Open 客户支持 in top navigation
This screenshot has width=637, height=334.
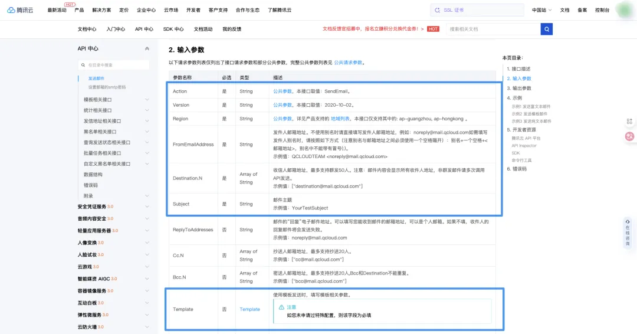(x=218, y=10)
